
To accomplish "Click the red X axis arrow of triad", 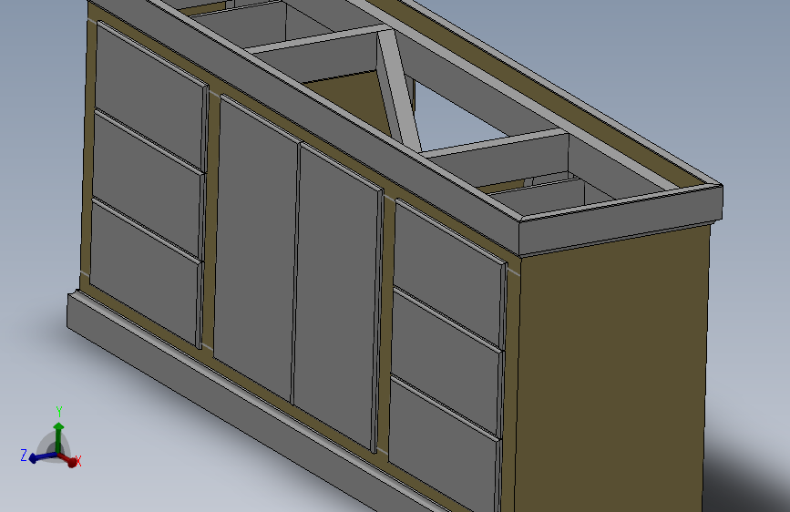I will click(69, 459).
